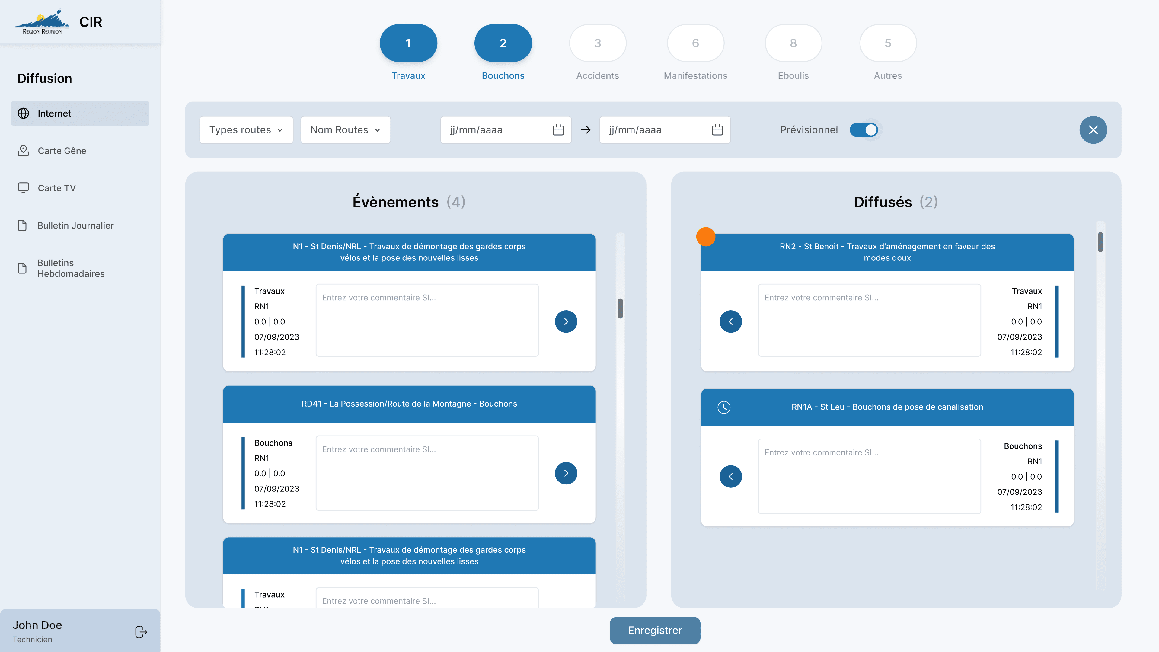
Task: Expand the Nom Routes dropdown
Action: [346, 130]
